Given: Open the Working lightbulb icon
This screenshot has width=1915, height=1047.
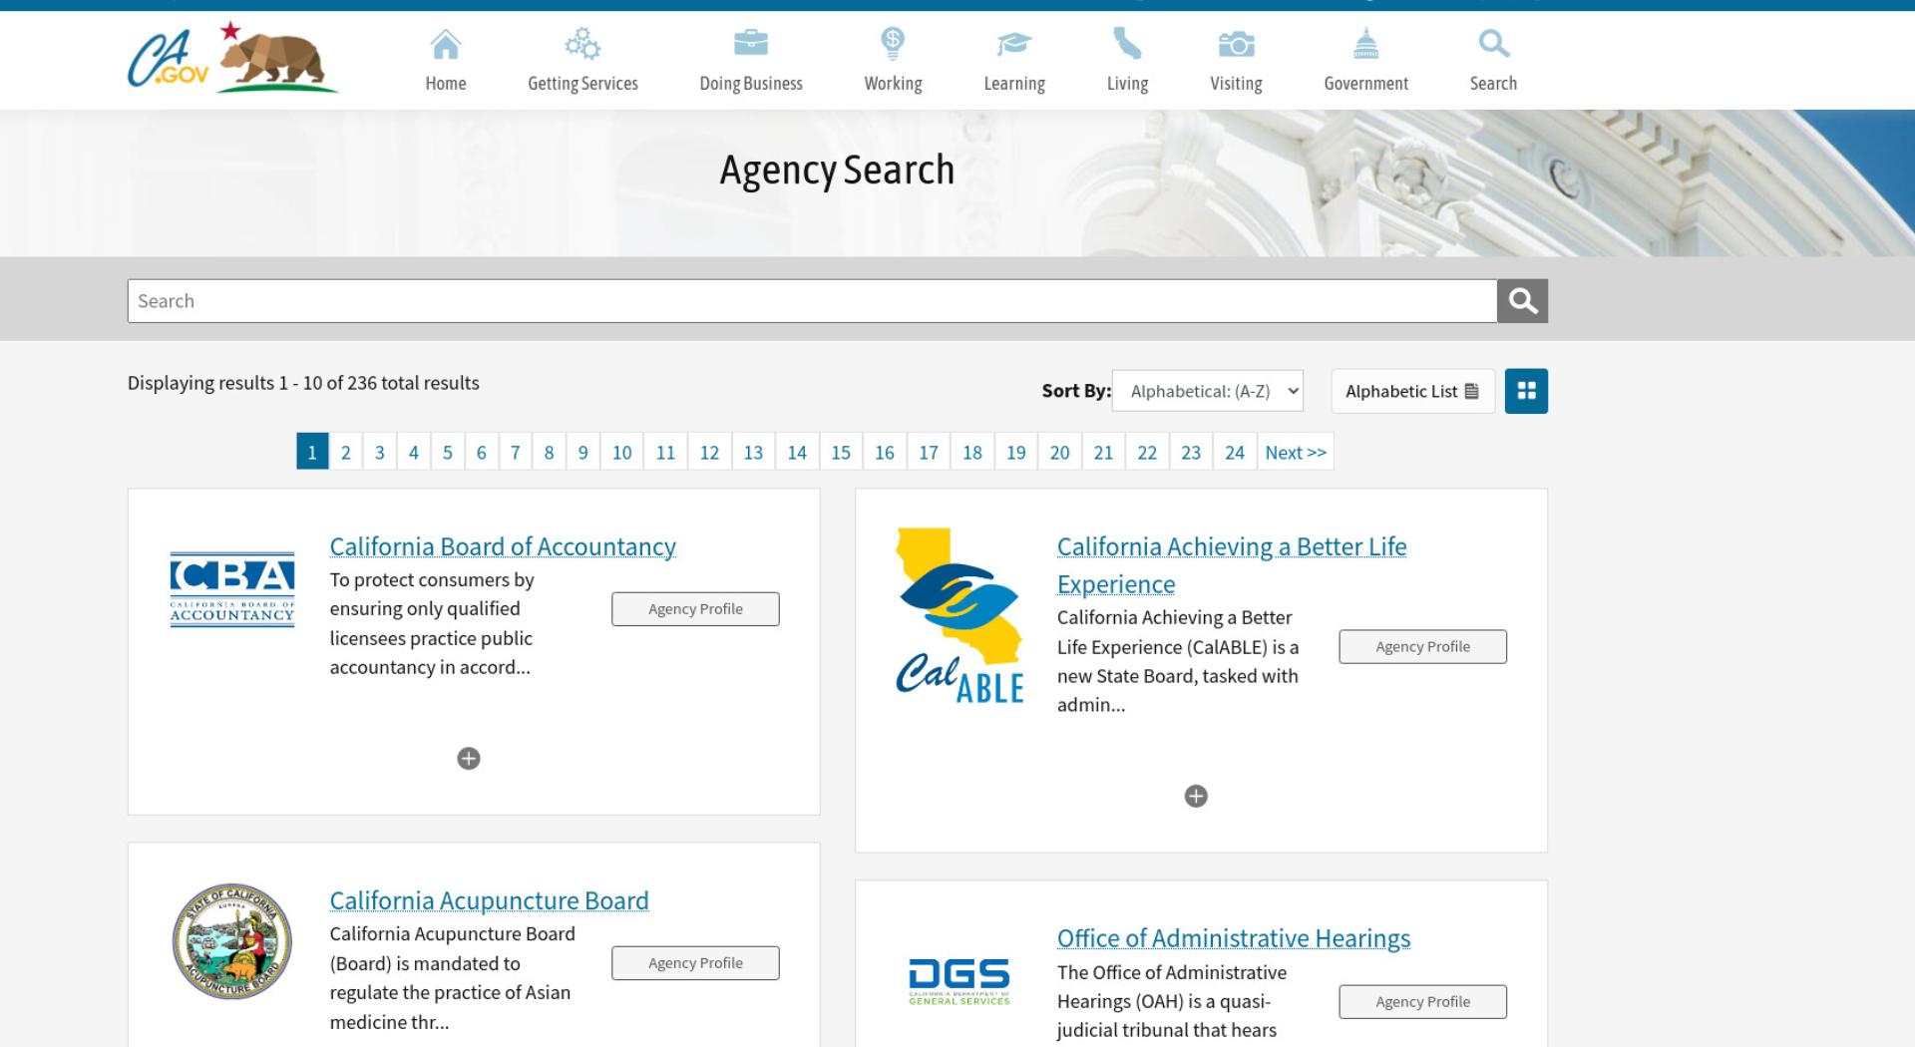Looking at the screenshot, I should (x=893, y=43).
